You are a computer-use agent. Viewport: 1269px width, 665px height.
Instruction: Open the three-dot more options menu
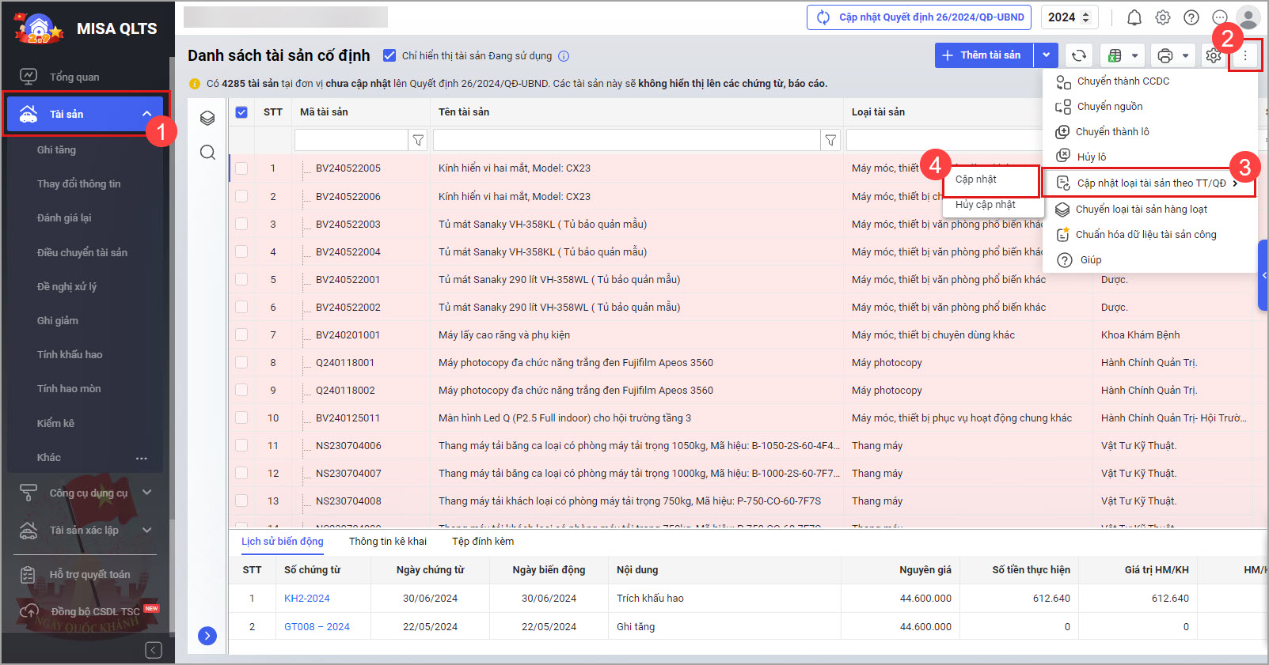coord(1244,55)
